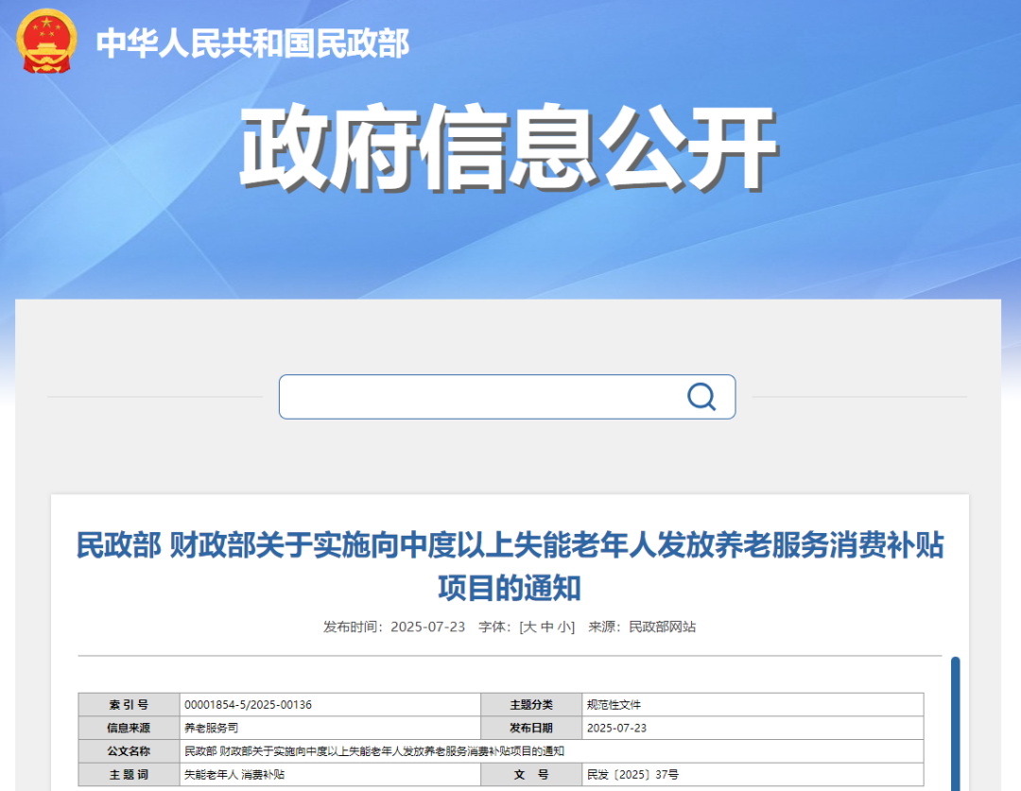Click the 主题分类 label cell
1021x791 pixels.
click(x=531, y=705)
